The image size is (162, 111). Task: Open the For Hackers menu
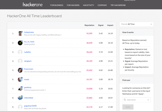pyautogui.click(x=73, y=5)
